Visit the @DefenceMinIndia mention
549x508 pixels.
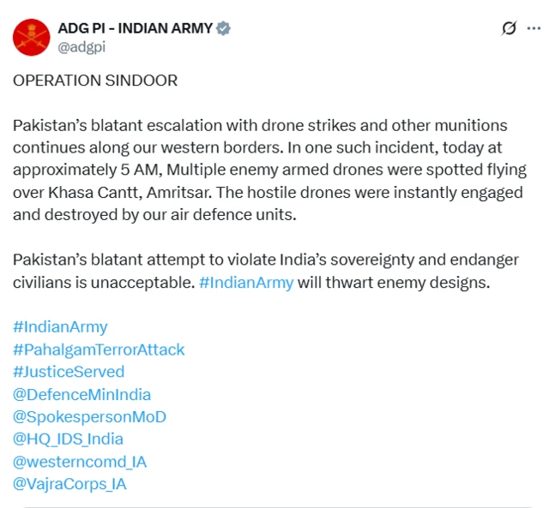[82, 394]
